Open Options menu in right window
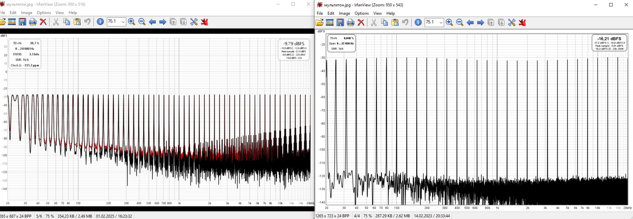Image resolution: width=633 pixels, height=219 pixels. 361,13
